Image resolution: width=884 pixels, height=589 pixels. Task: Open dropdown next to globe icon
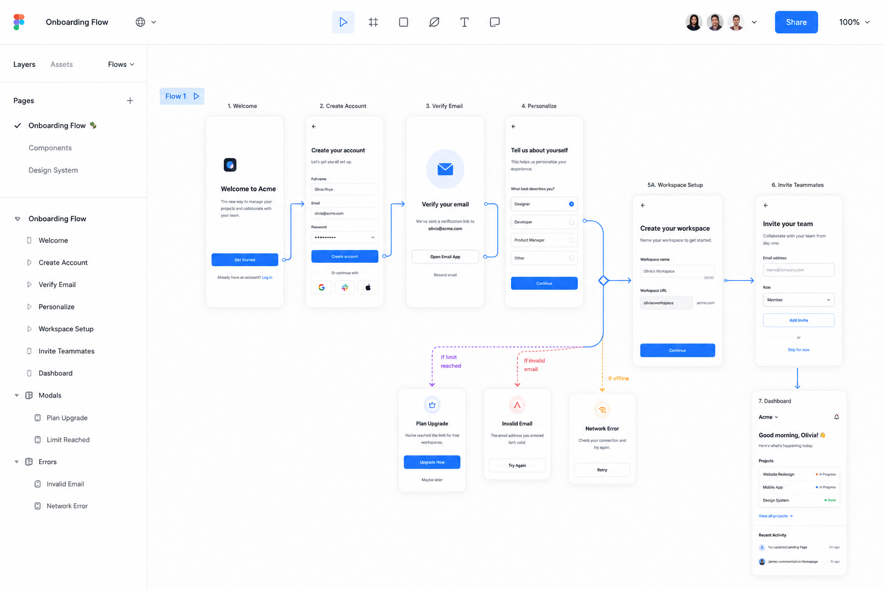154,22
